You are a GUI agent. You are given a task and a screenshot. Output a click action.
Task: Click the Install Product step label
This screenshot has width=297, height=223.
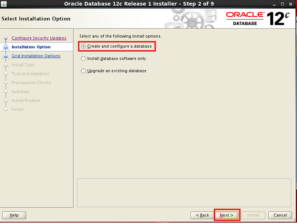(26, 100)
